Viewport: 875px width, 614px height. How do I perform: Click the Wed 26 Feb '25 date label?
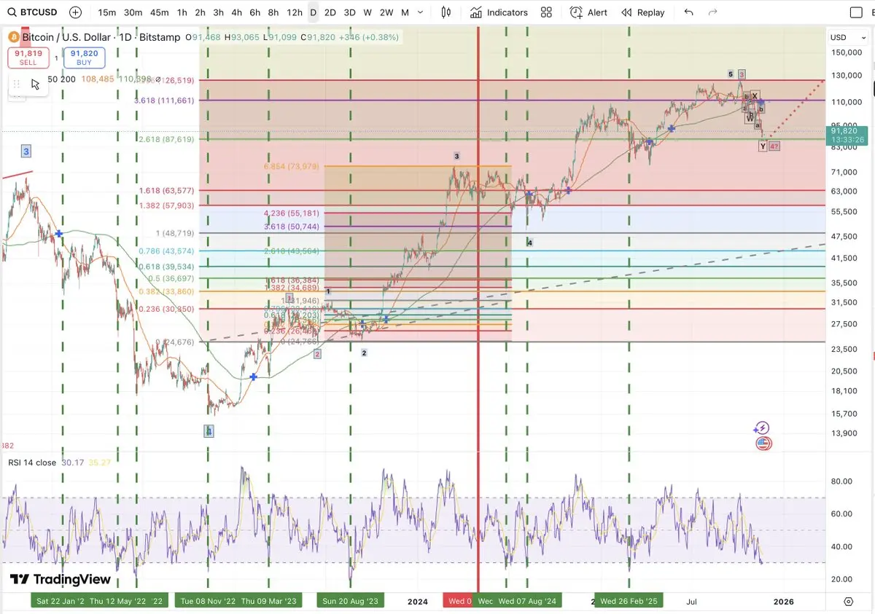629,602
